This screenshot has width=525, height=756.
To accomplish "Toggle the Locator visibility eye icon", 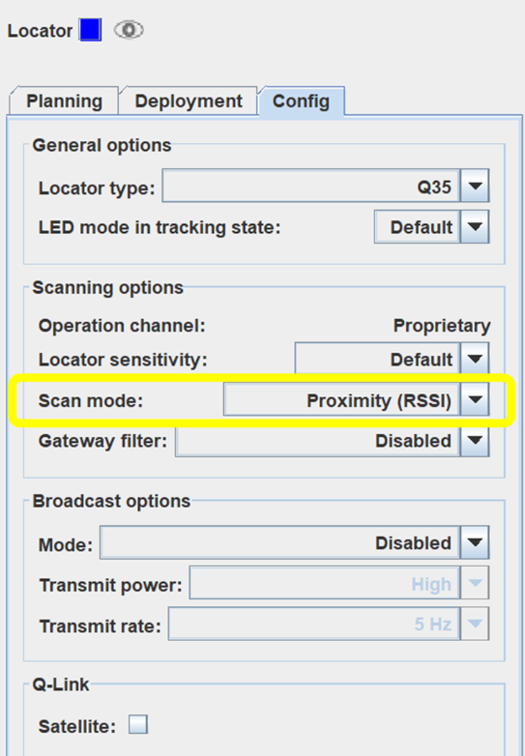I will 129,30.
